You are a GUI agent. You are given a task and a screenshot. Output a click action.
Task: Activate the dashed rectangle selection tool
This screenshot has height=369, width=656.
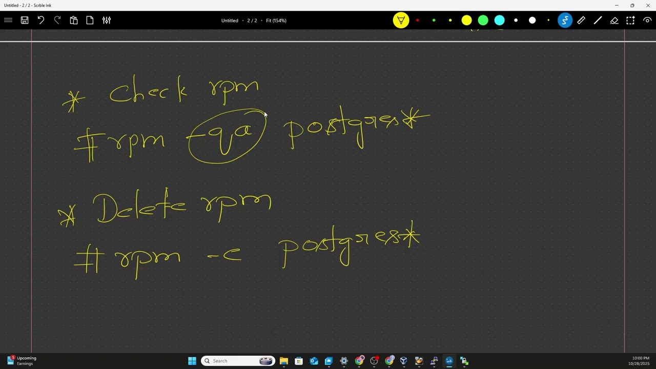click(630, 20)
